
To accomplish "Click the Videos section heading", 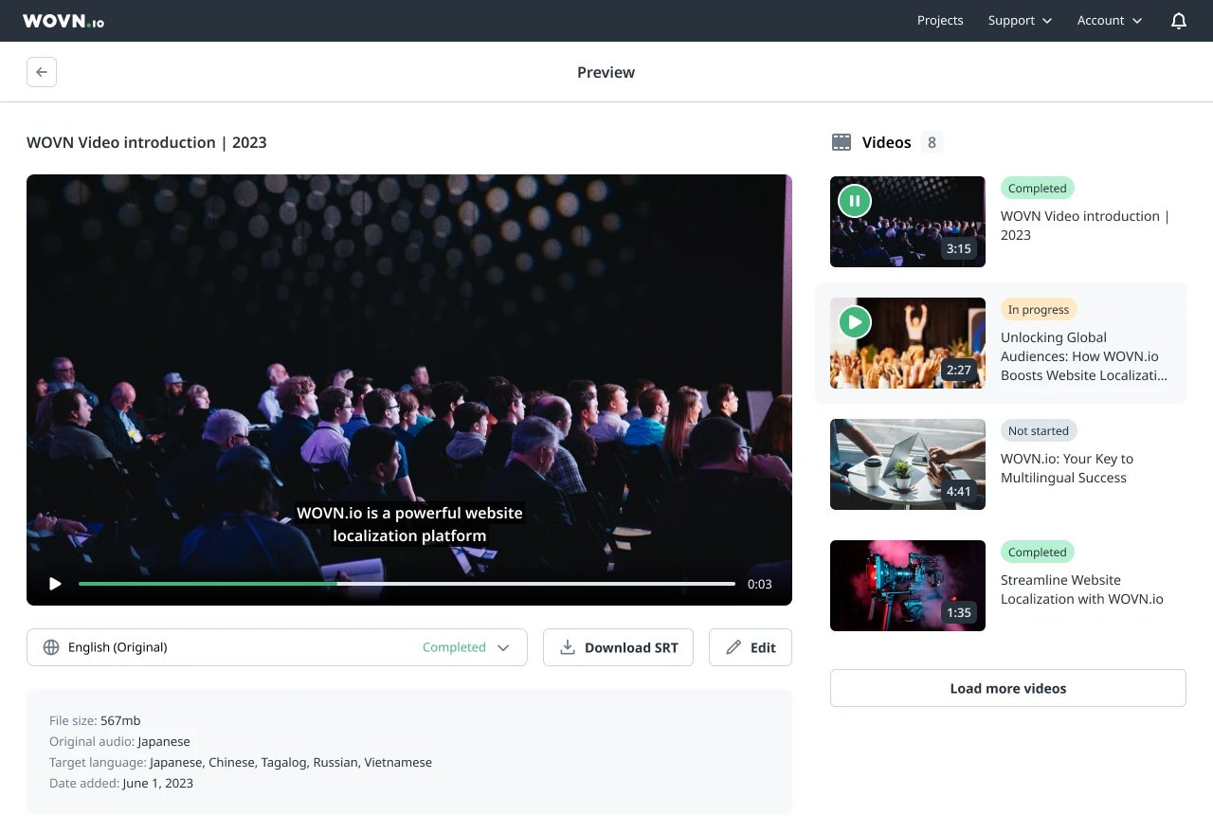I will click(887, 142).
